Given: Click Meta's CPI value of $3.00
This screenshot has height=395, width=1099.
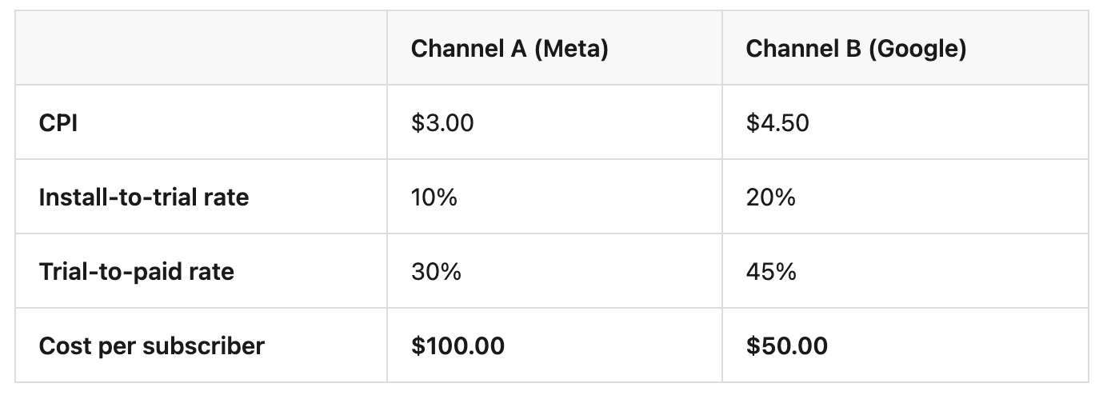Looking at the screenshot, I should (x=442, y=123).
